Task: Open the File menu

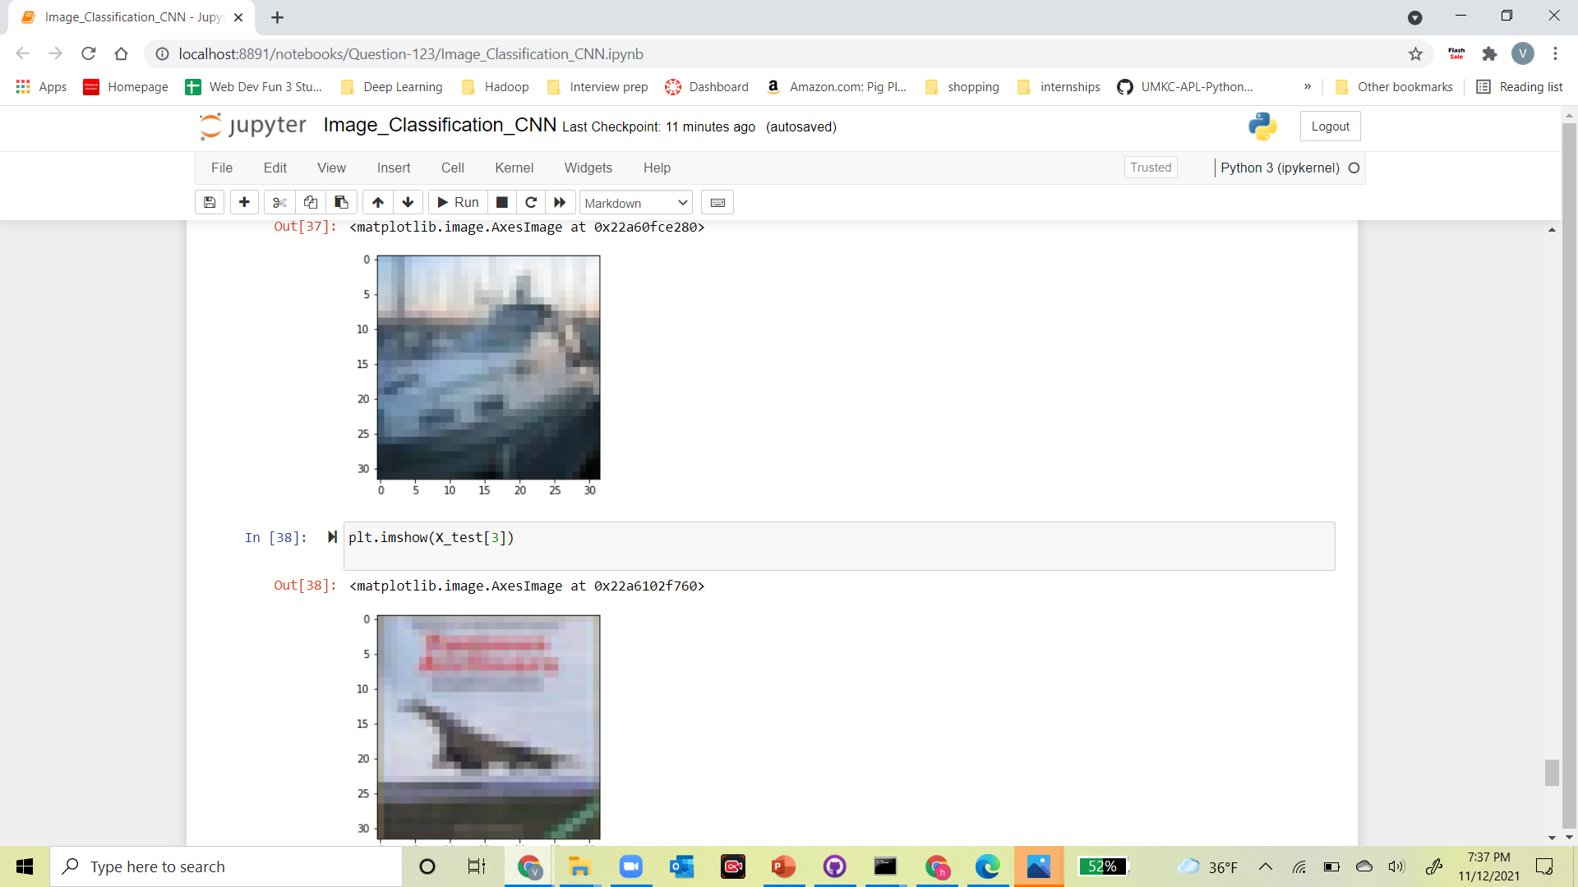Action: [x=222, y=168]
